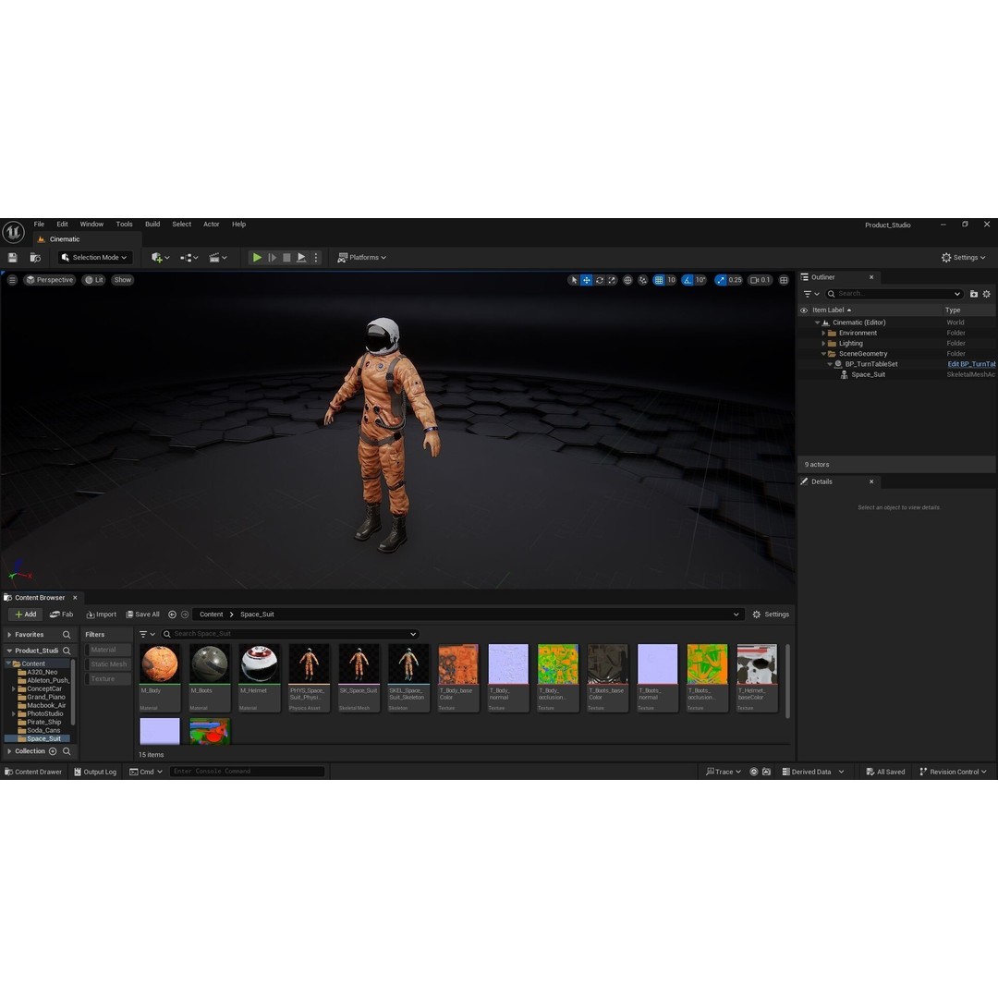This screenshot has height=998, width=998.
Task: Toggle grid snapping icon in the viewport
Action: [x=659, y=280]
